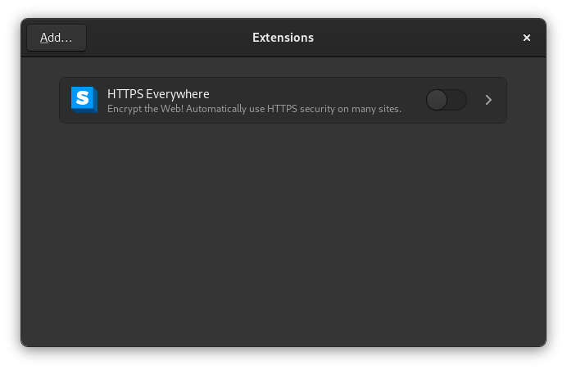
Task: Enable the HTTPS Everywhere extension switch
Action: (x=447, y=100)
